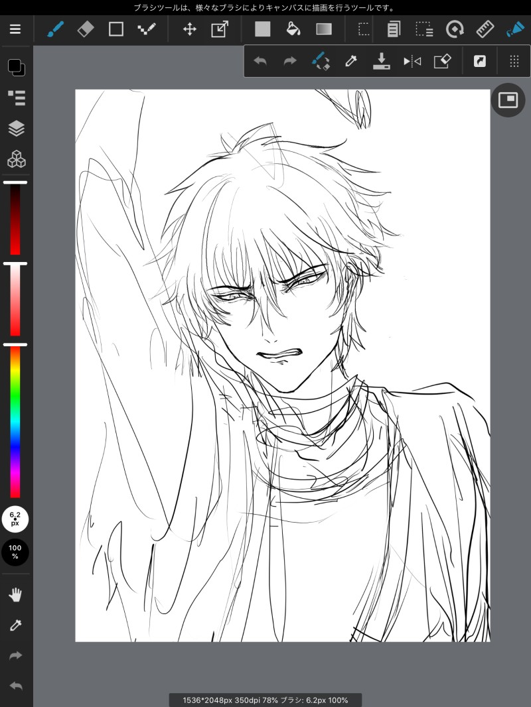The image size is (531, 707).
Task: Open the foreground/background color swatch
Action: tap(16, 68)
